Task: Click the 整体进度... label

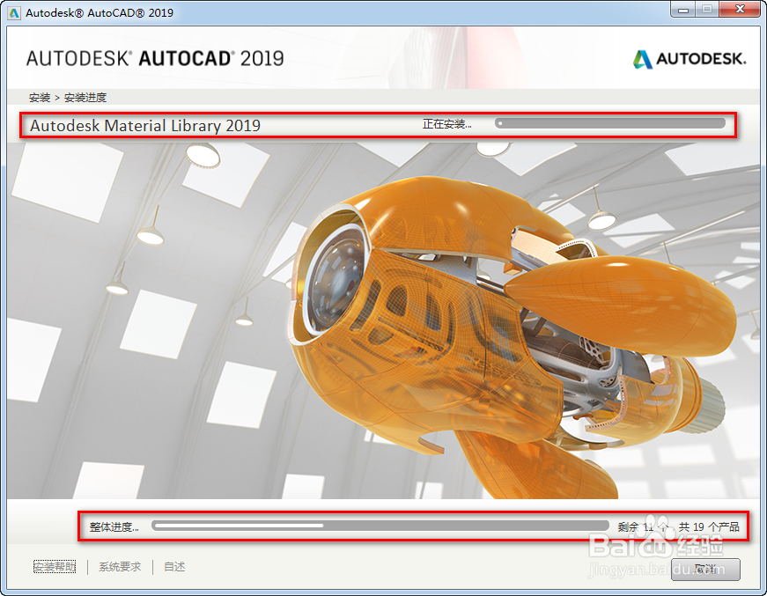Action: pyautogui.click(x=114, y=526)
